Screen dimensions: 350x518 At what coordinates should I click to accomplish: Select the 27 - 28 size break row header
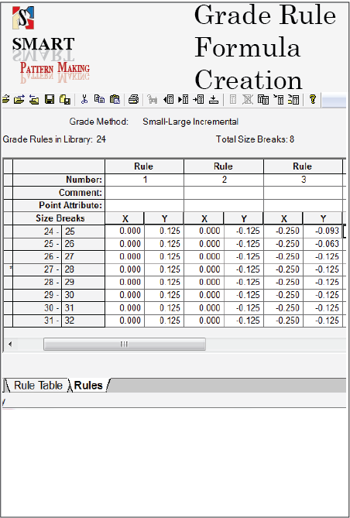(59, 269)
